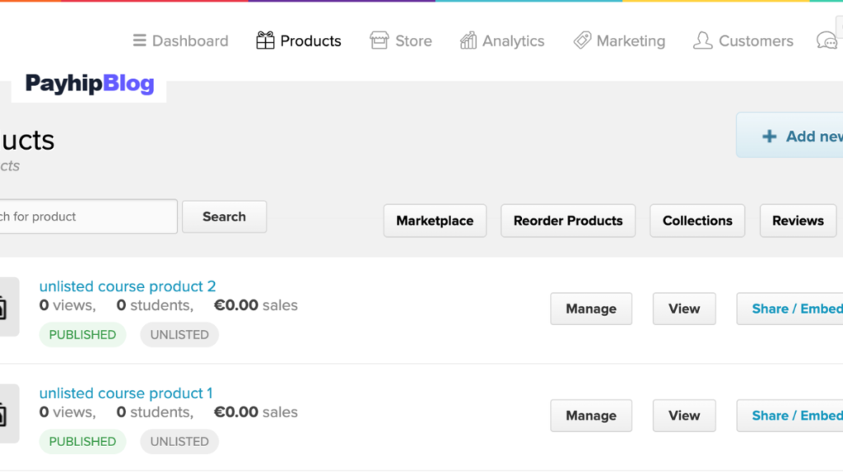Open the Marketplace button

[x=435, y=221]
